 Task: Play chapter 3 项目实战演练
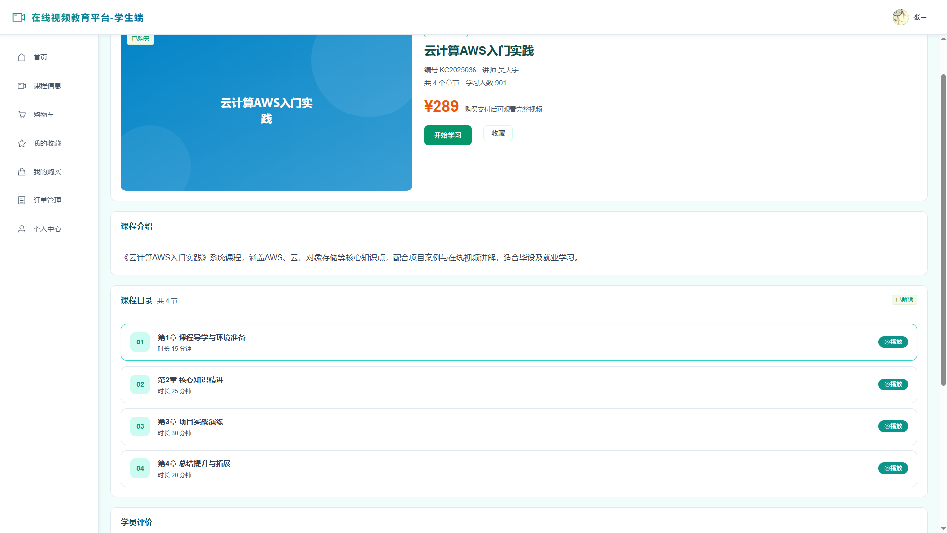[x=893, y=426]
